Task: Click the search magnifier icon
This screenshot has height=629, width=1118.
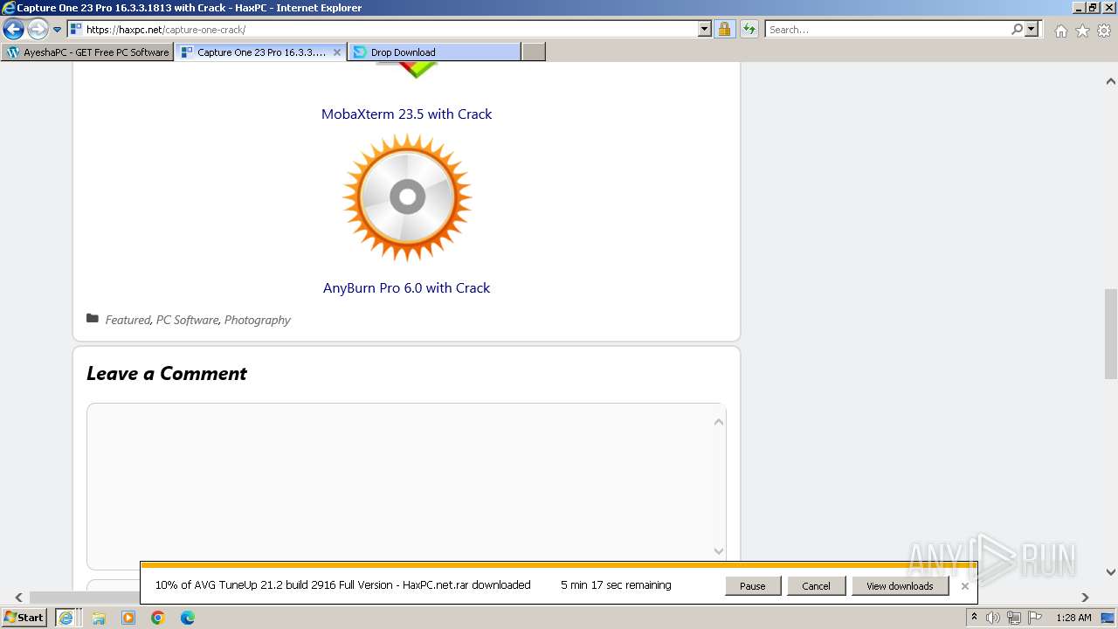Action: click(1017, 30)
